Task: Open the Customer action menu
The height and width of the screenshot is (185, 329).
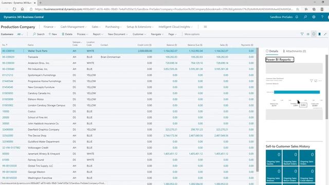Action: point(139,34)
